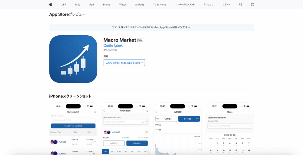This screenshot has width=303, height=155.
Task: Expand the Search/Currency Pairs dropdown arrow
Action: click(146, 122)
